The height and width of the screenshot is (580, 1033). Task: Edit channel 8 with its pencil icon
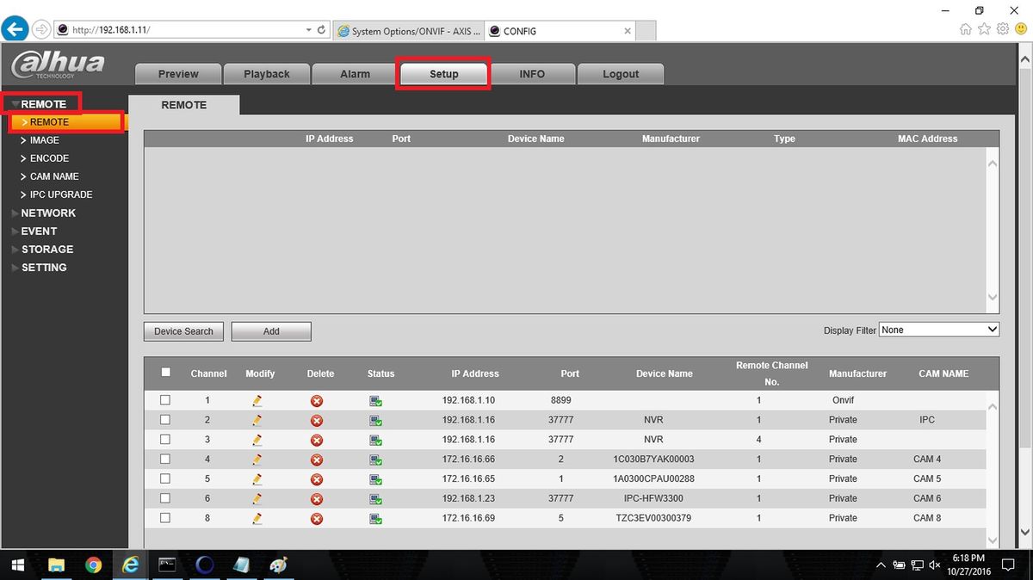pos(257,519)
